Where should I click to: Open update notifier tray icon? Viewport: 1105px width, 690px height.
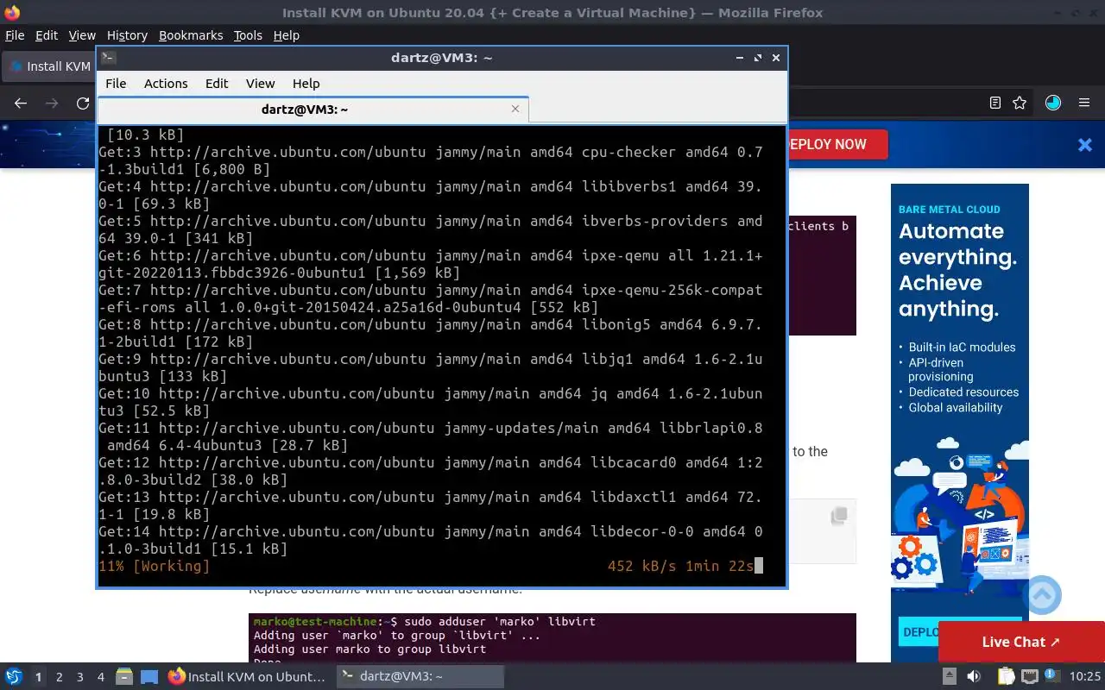[x=1052, y=677]
